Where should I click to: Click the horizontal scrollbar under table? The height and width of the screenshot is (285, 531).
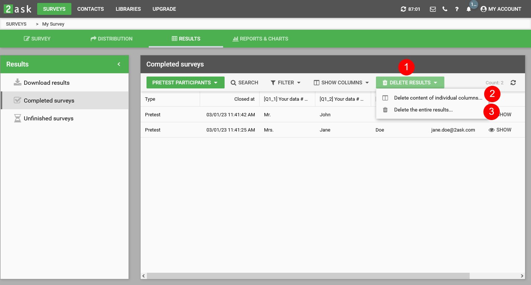click(x=308, y=276)
